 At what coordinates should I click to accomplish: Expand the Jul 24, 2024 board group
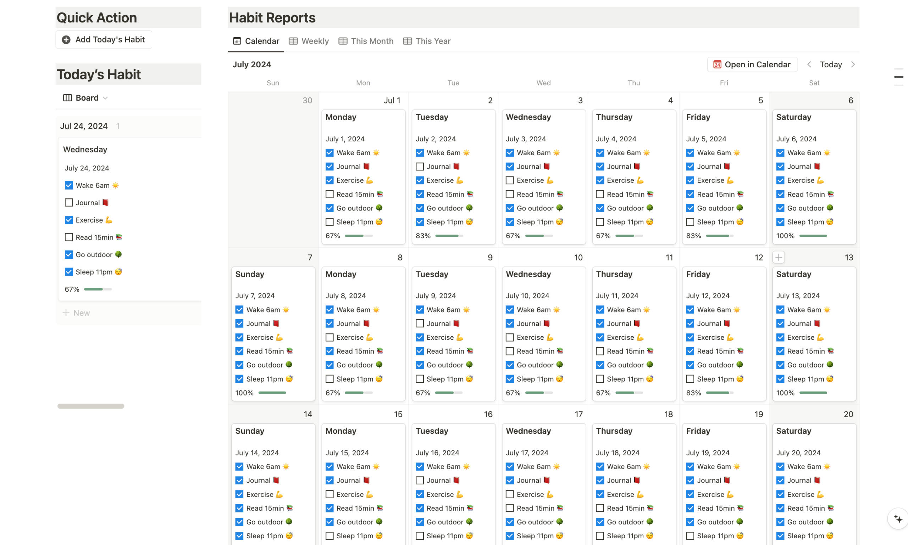click(84, 126)
